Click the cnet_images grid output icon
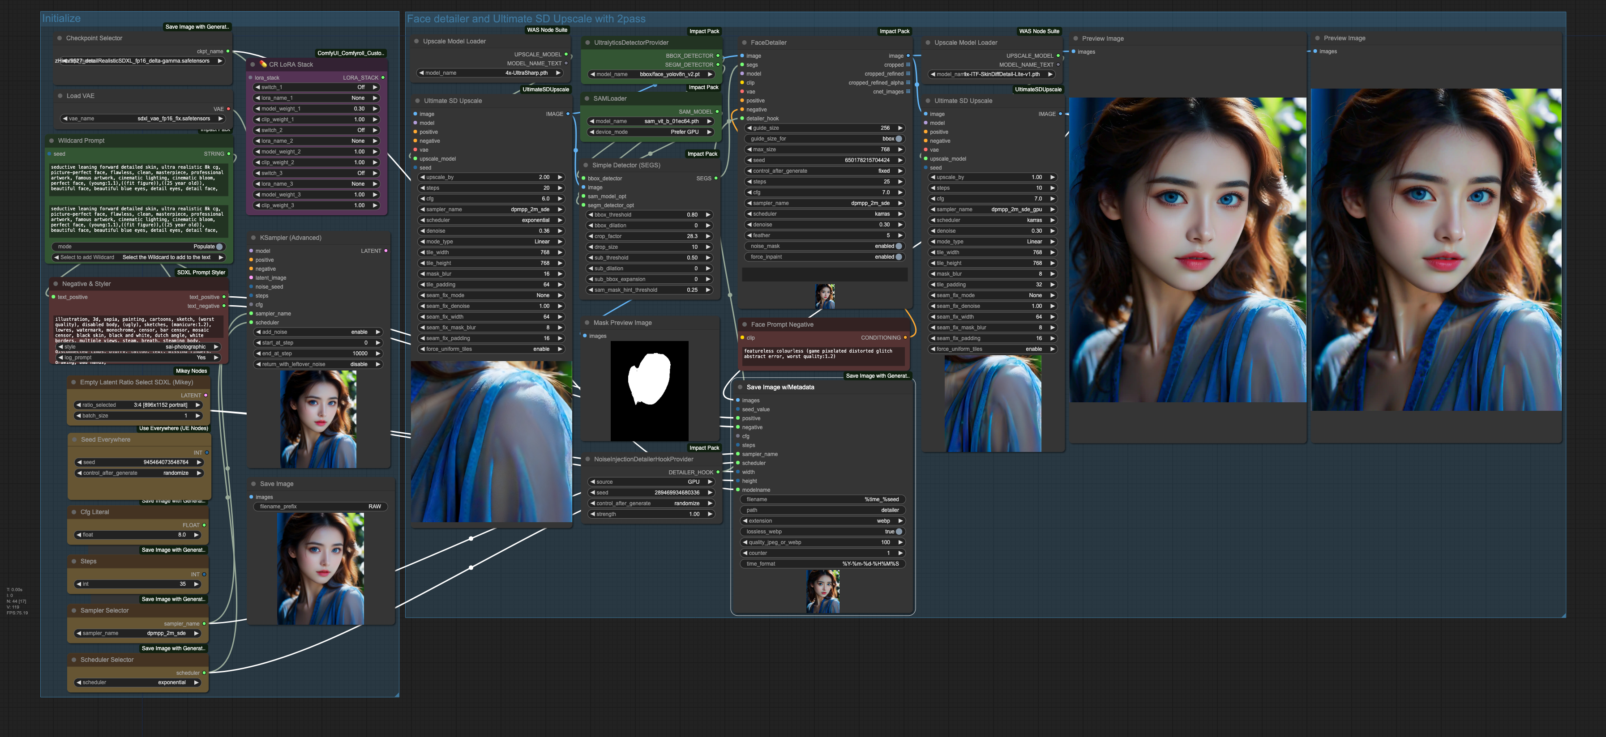Image resolution: width=1606 pixels, height=737 pixels. (908, 92)
